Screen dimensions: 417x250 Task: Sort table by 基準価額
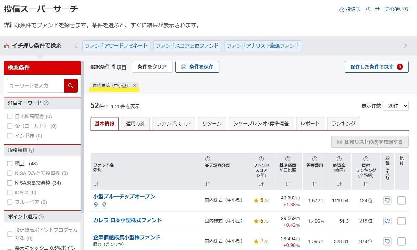pos(288,184)
